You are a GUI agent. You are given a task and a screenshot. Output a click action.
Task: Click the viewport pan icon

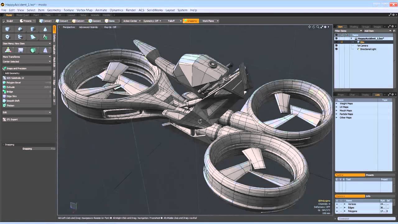tap(309, 27)
